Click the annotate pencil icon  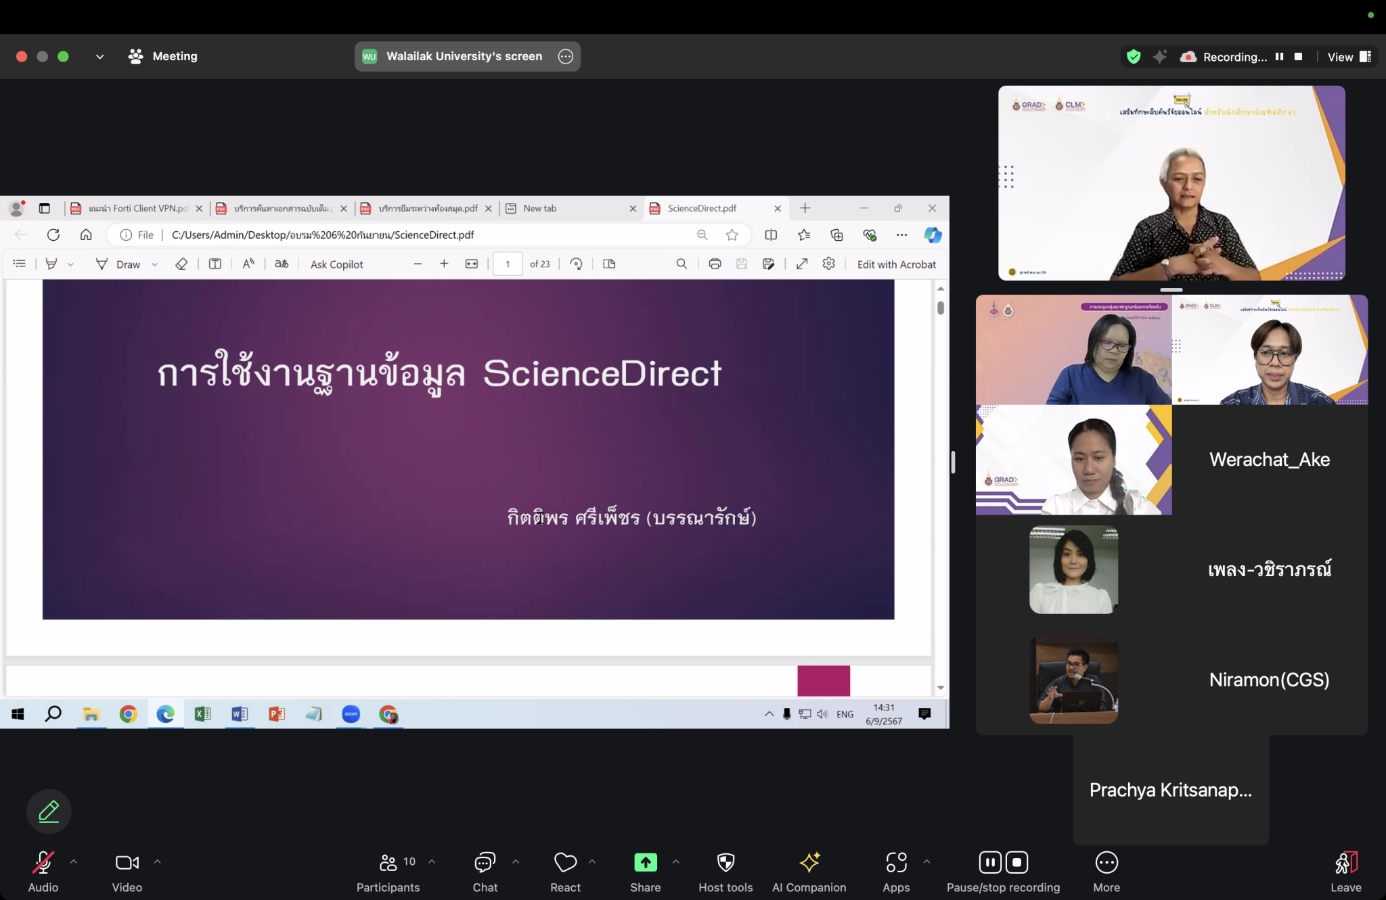49,811
